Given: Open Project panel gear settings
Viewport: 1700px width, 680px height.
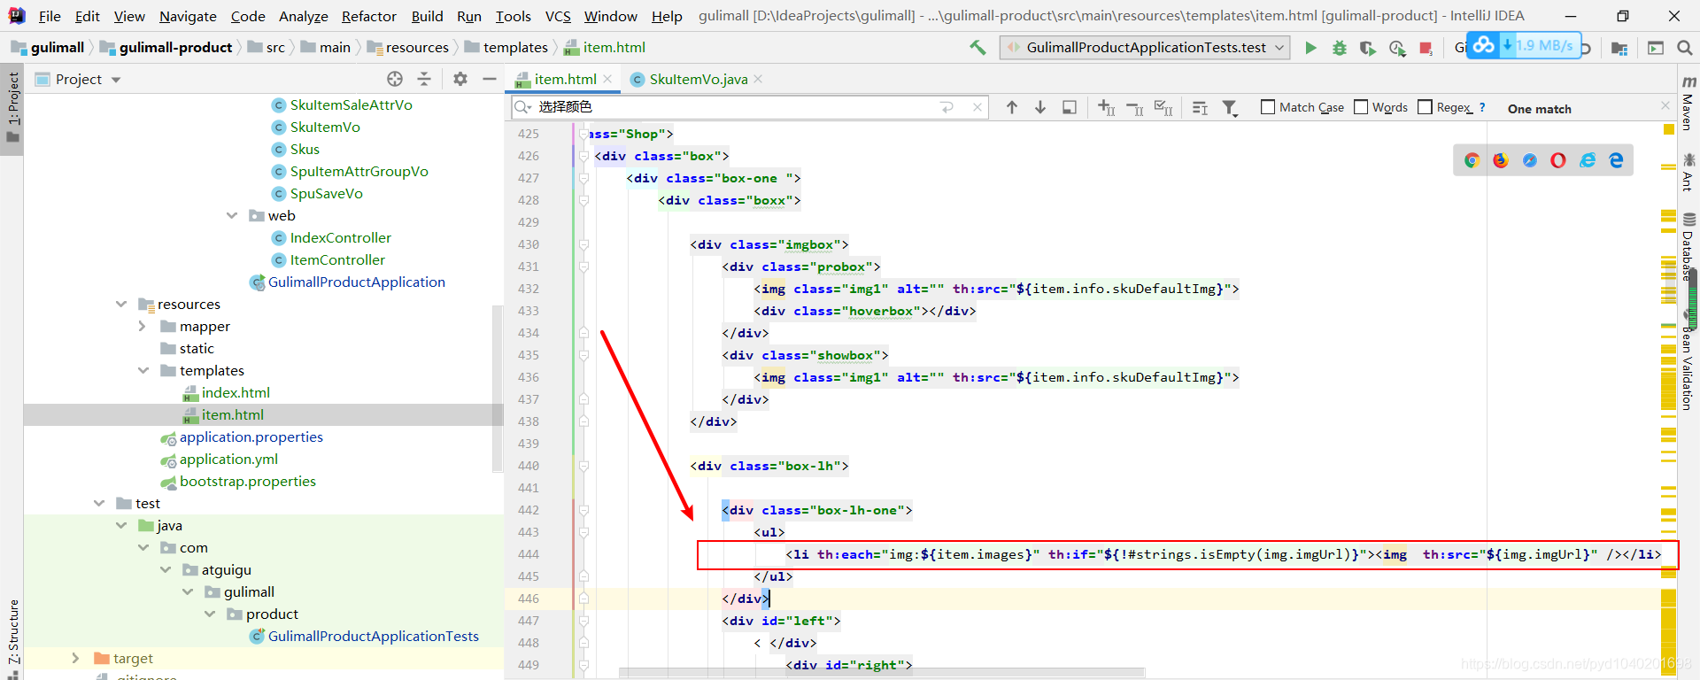Looking at the screenshot, I should [460, 79].
